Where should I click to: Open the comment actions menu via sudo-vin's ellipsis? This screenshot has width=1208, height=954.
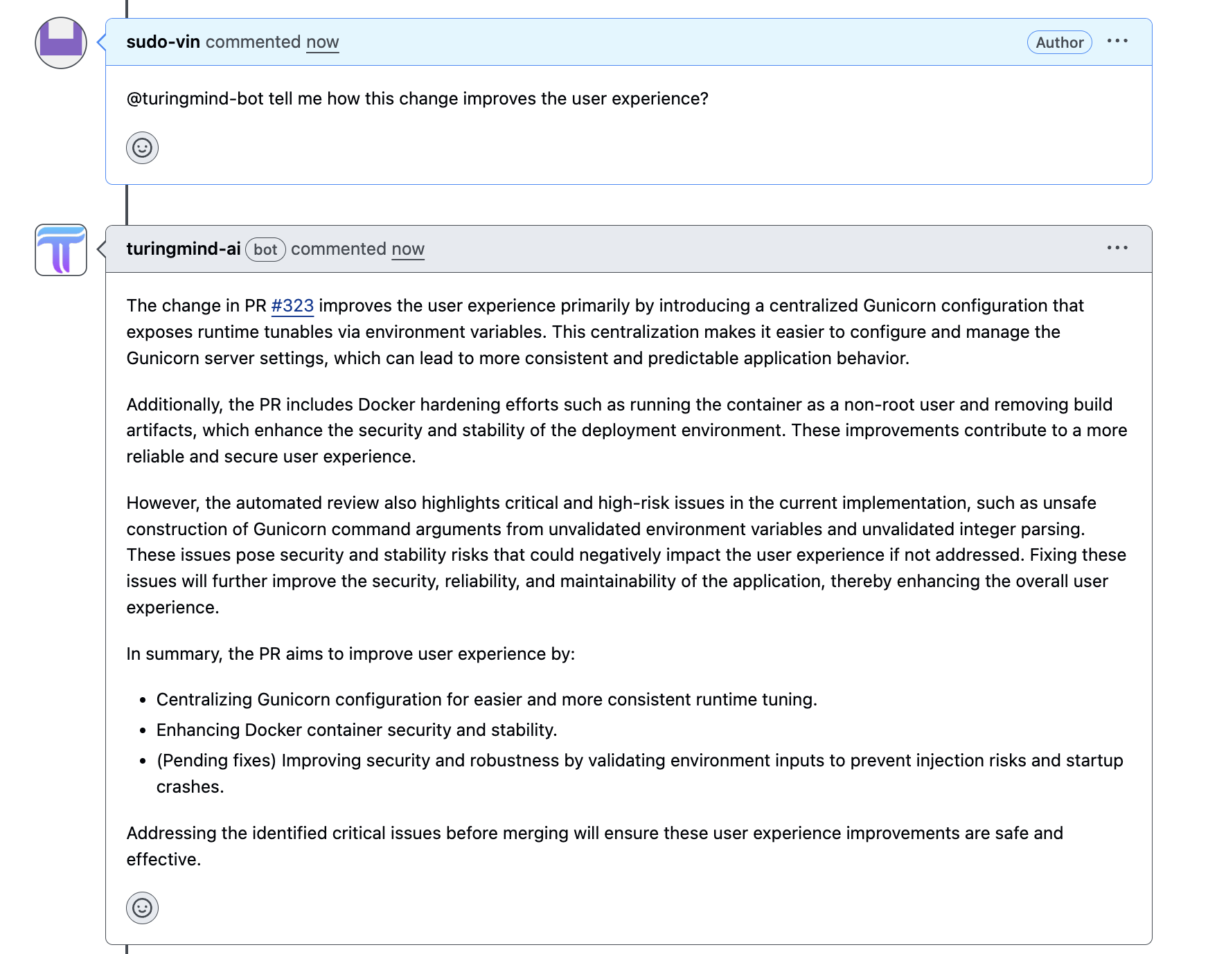coord(1118,42)
